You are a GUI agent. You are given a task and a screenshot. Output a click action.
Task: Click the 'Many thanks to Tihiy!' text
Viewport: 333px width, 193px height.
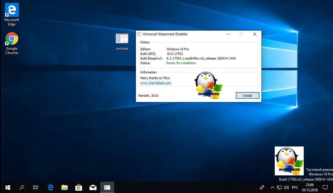(x=155, y=78)
